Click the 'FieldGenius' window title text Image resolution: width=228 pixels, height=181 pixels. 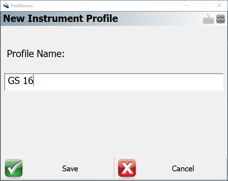(22, 6)
